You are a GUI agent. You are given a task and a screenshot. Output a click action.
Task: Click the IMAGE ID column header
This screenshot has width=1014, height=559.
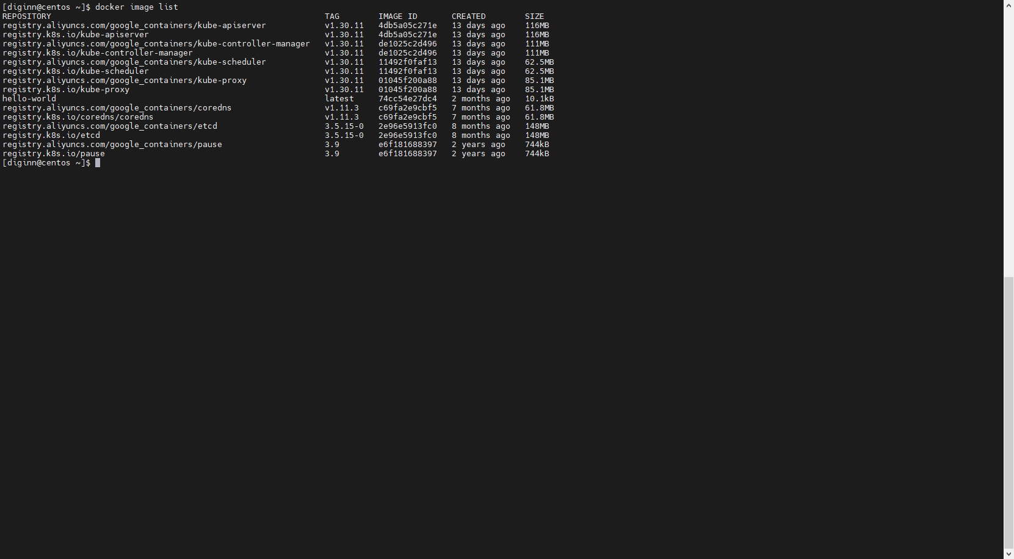pos(397,16)
